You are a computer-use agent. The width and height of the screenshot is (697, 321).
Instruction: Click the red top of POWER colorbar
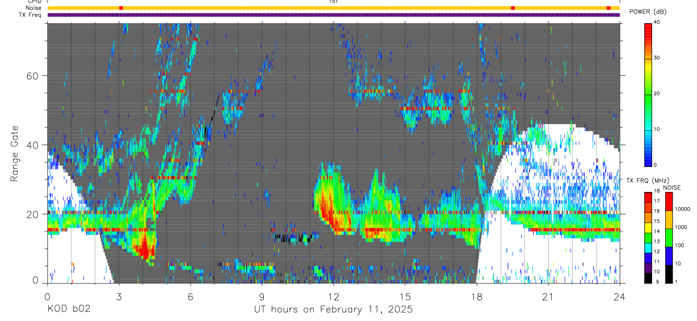coord(648,28)
